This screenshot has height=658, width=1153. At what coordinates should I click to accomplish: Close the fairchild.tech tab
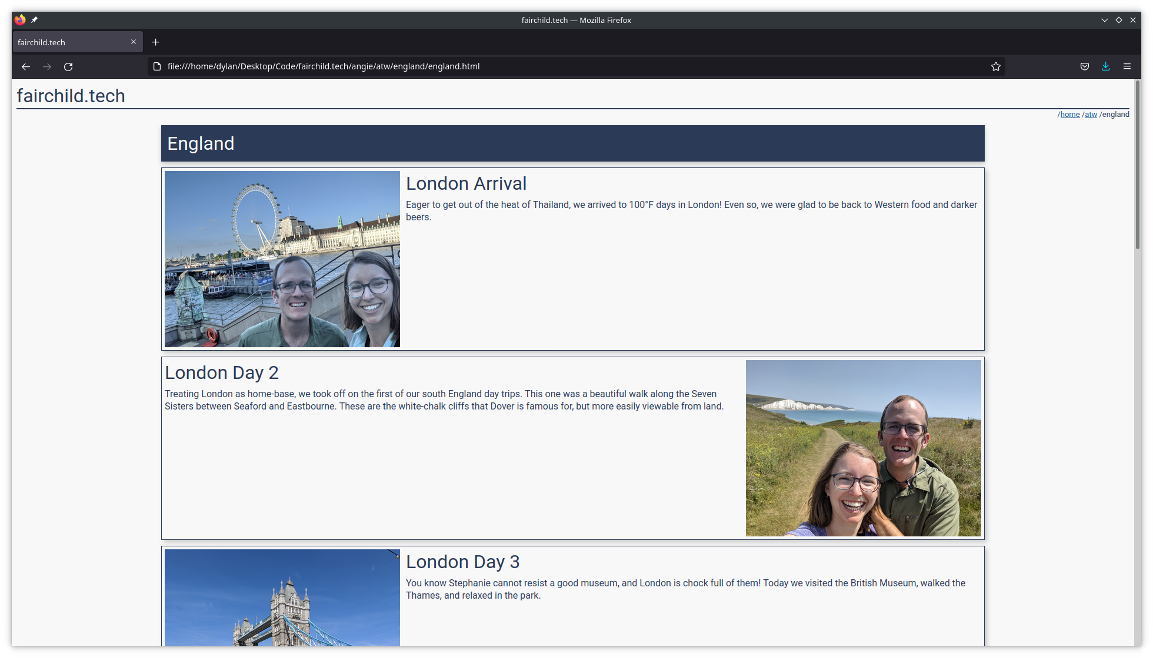134,42
